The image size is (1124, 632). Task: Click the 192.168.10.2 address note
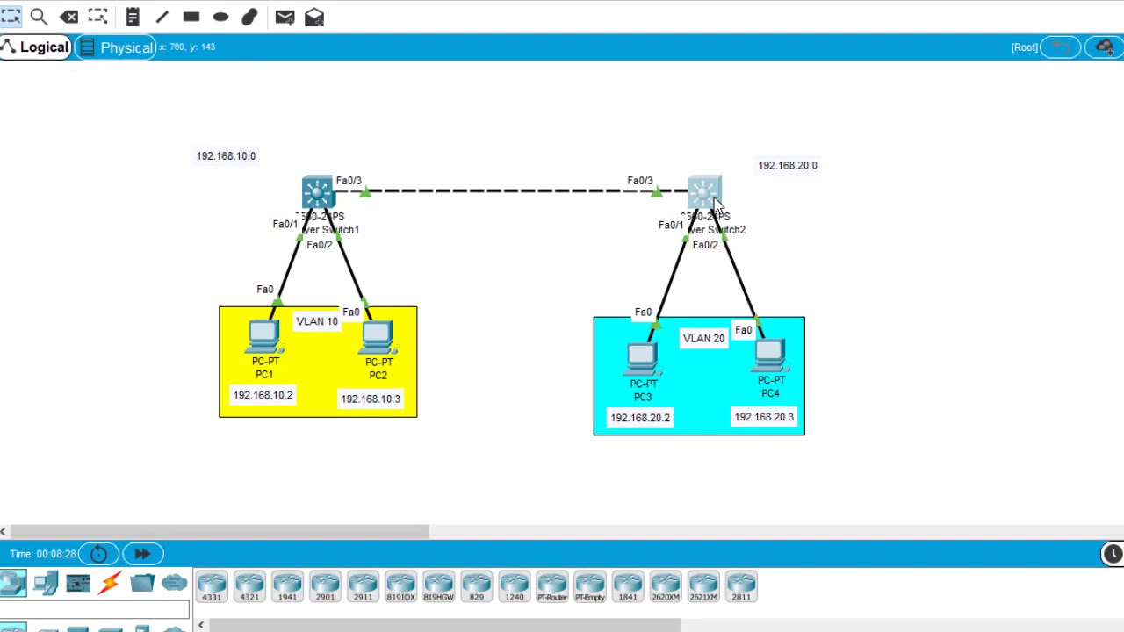tap(263, 395)
